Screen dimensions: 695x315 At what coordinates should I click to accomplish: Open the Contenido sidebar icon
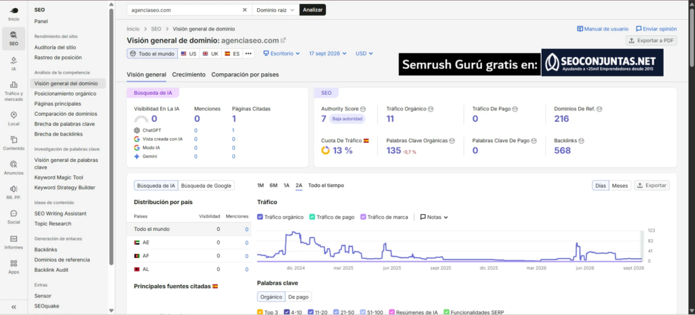tap(14, 143)
